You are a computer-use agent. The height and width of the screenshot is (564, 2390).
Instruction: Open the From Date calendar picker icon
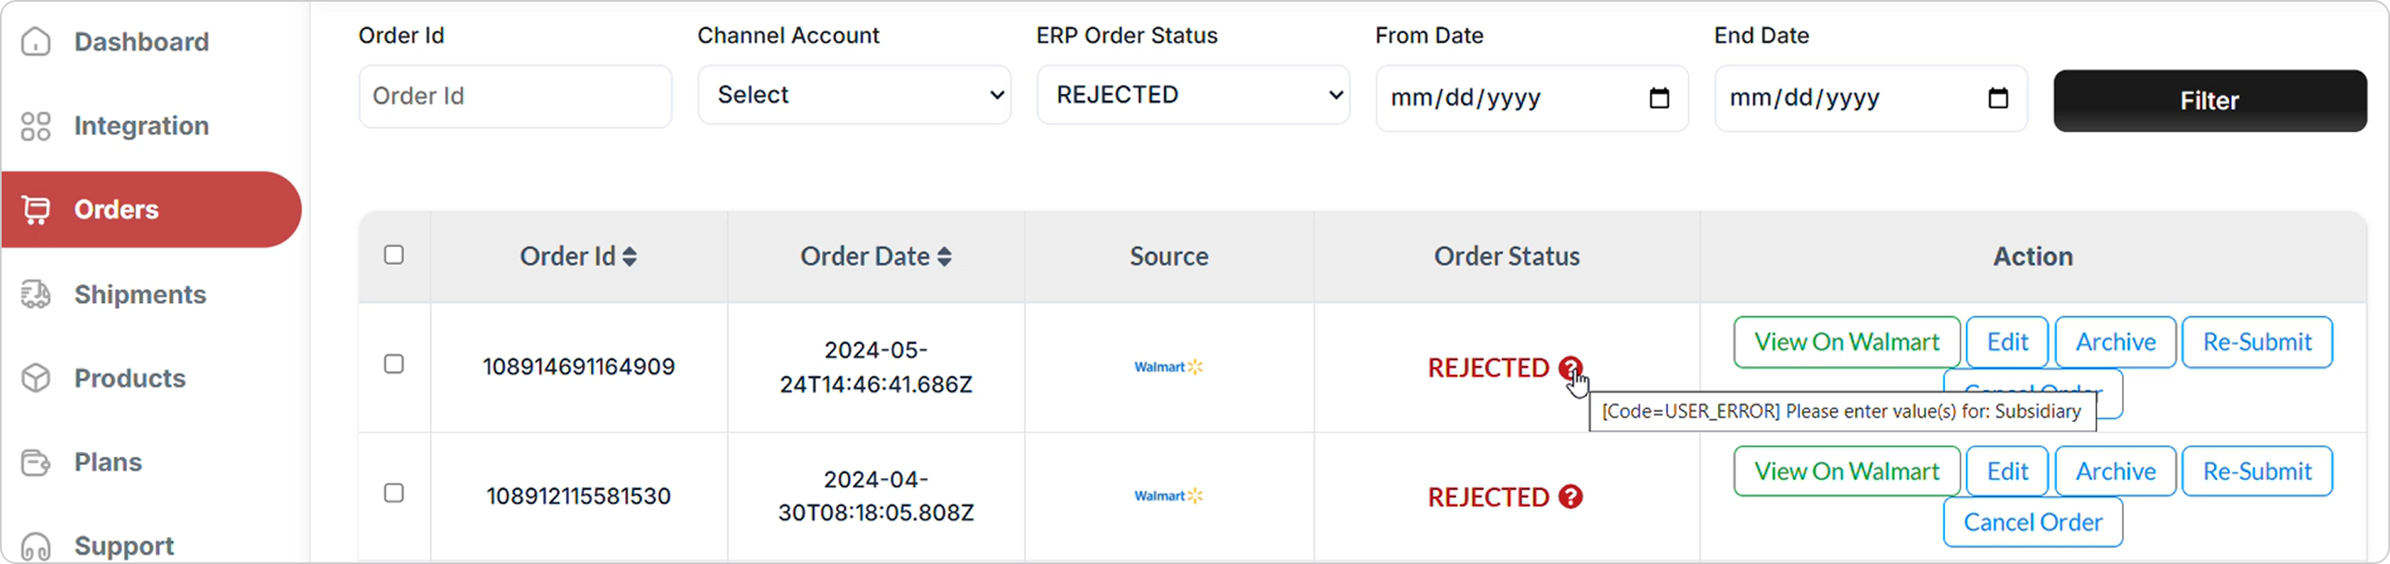tap(1659, 97)
